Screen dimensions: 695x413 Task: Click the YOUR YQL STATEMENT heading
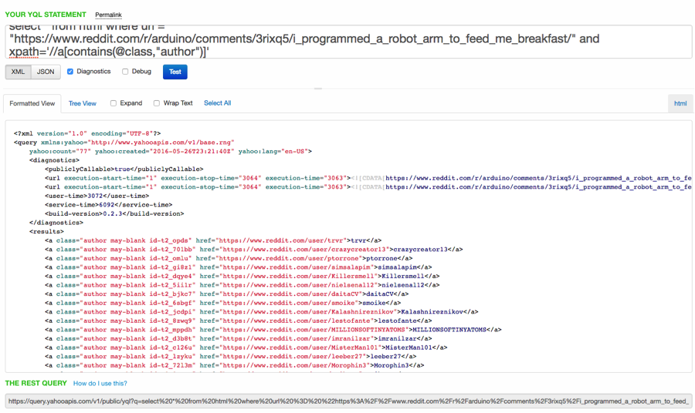[x=46, y=15]
